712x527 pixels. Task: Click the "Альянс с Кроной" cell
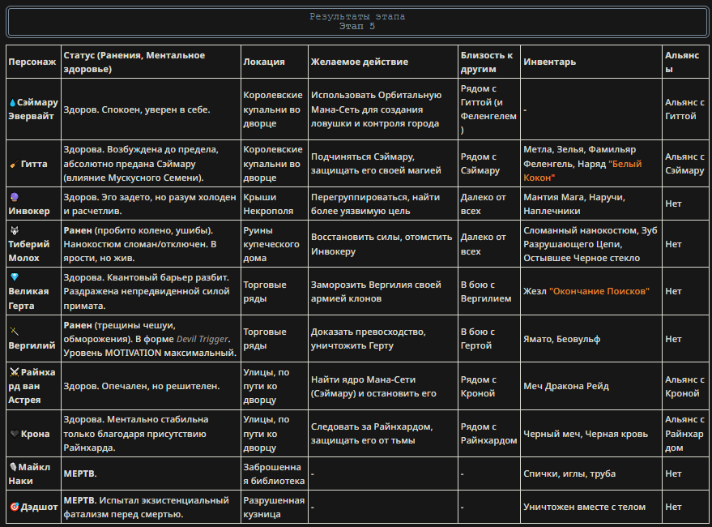pyautogui.click(x=684, y=387)
